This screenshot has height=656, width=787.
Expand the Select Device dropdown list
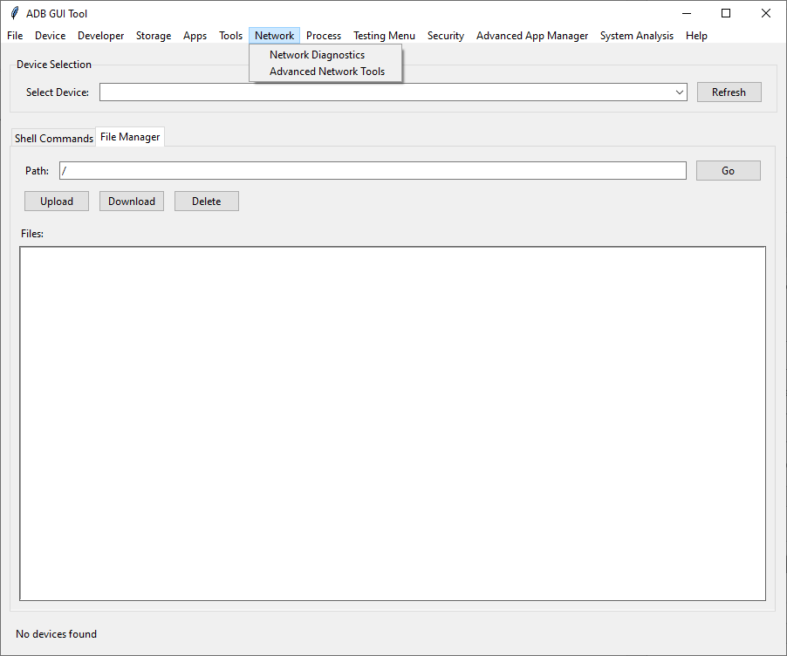click(679, 92)
